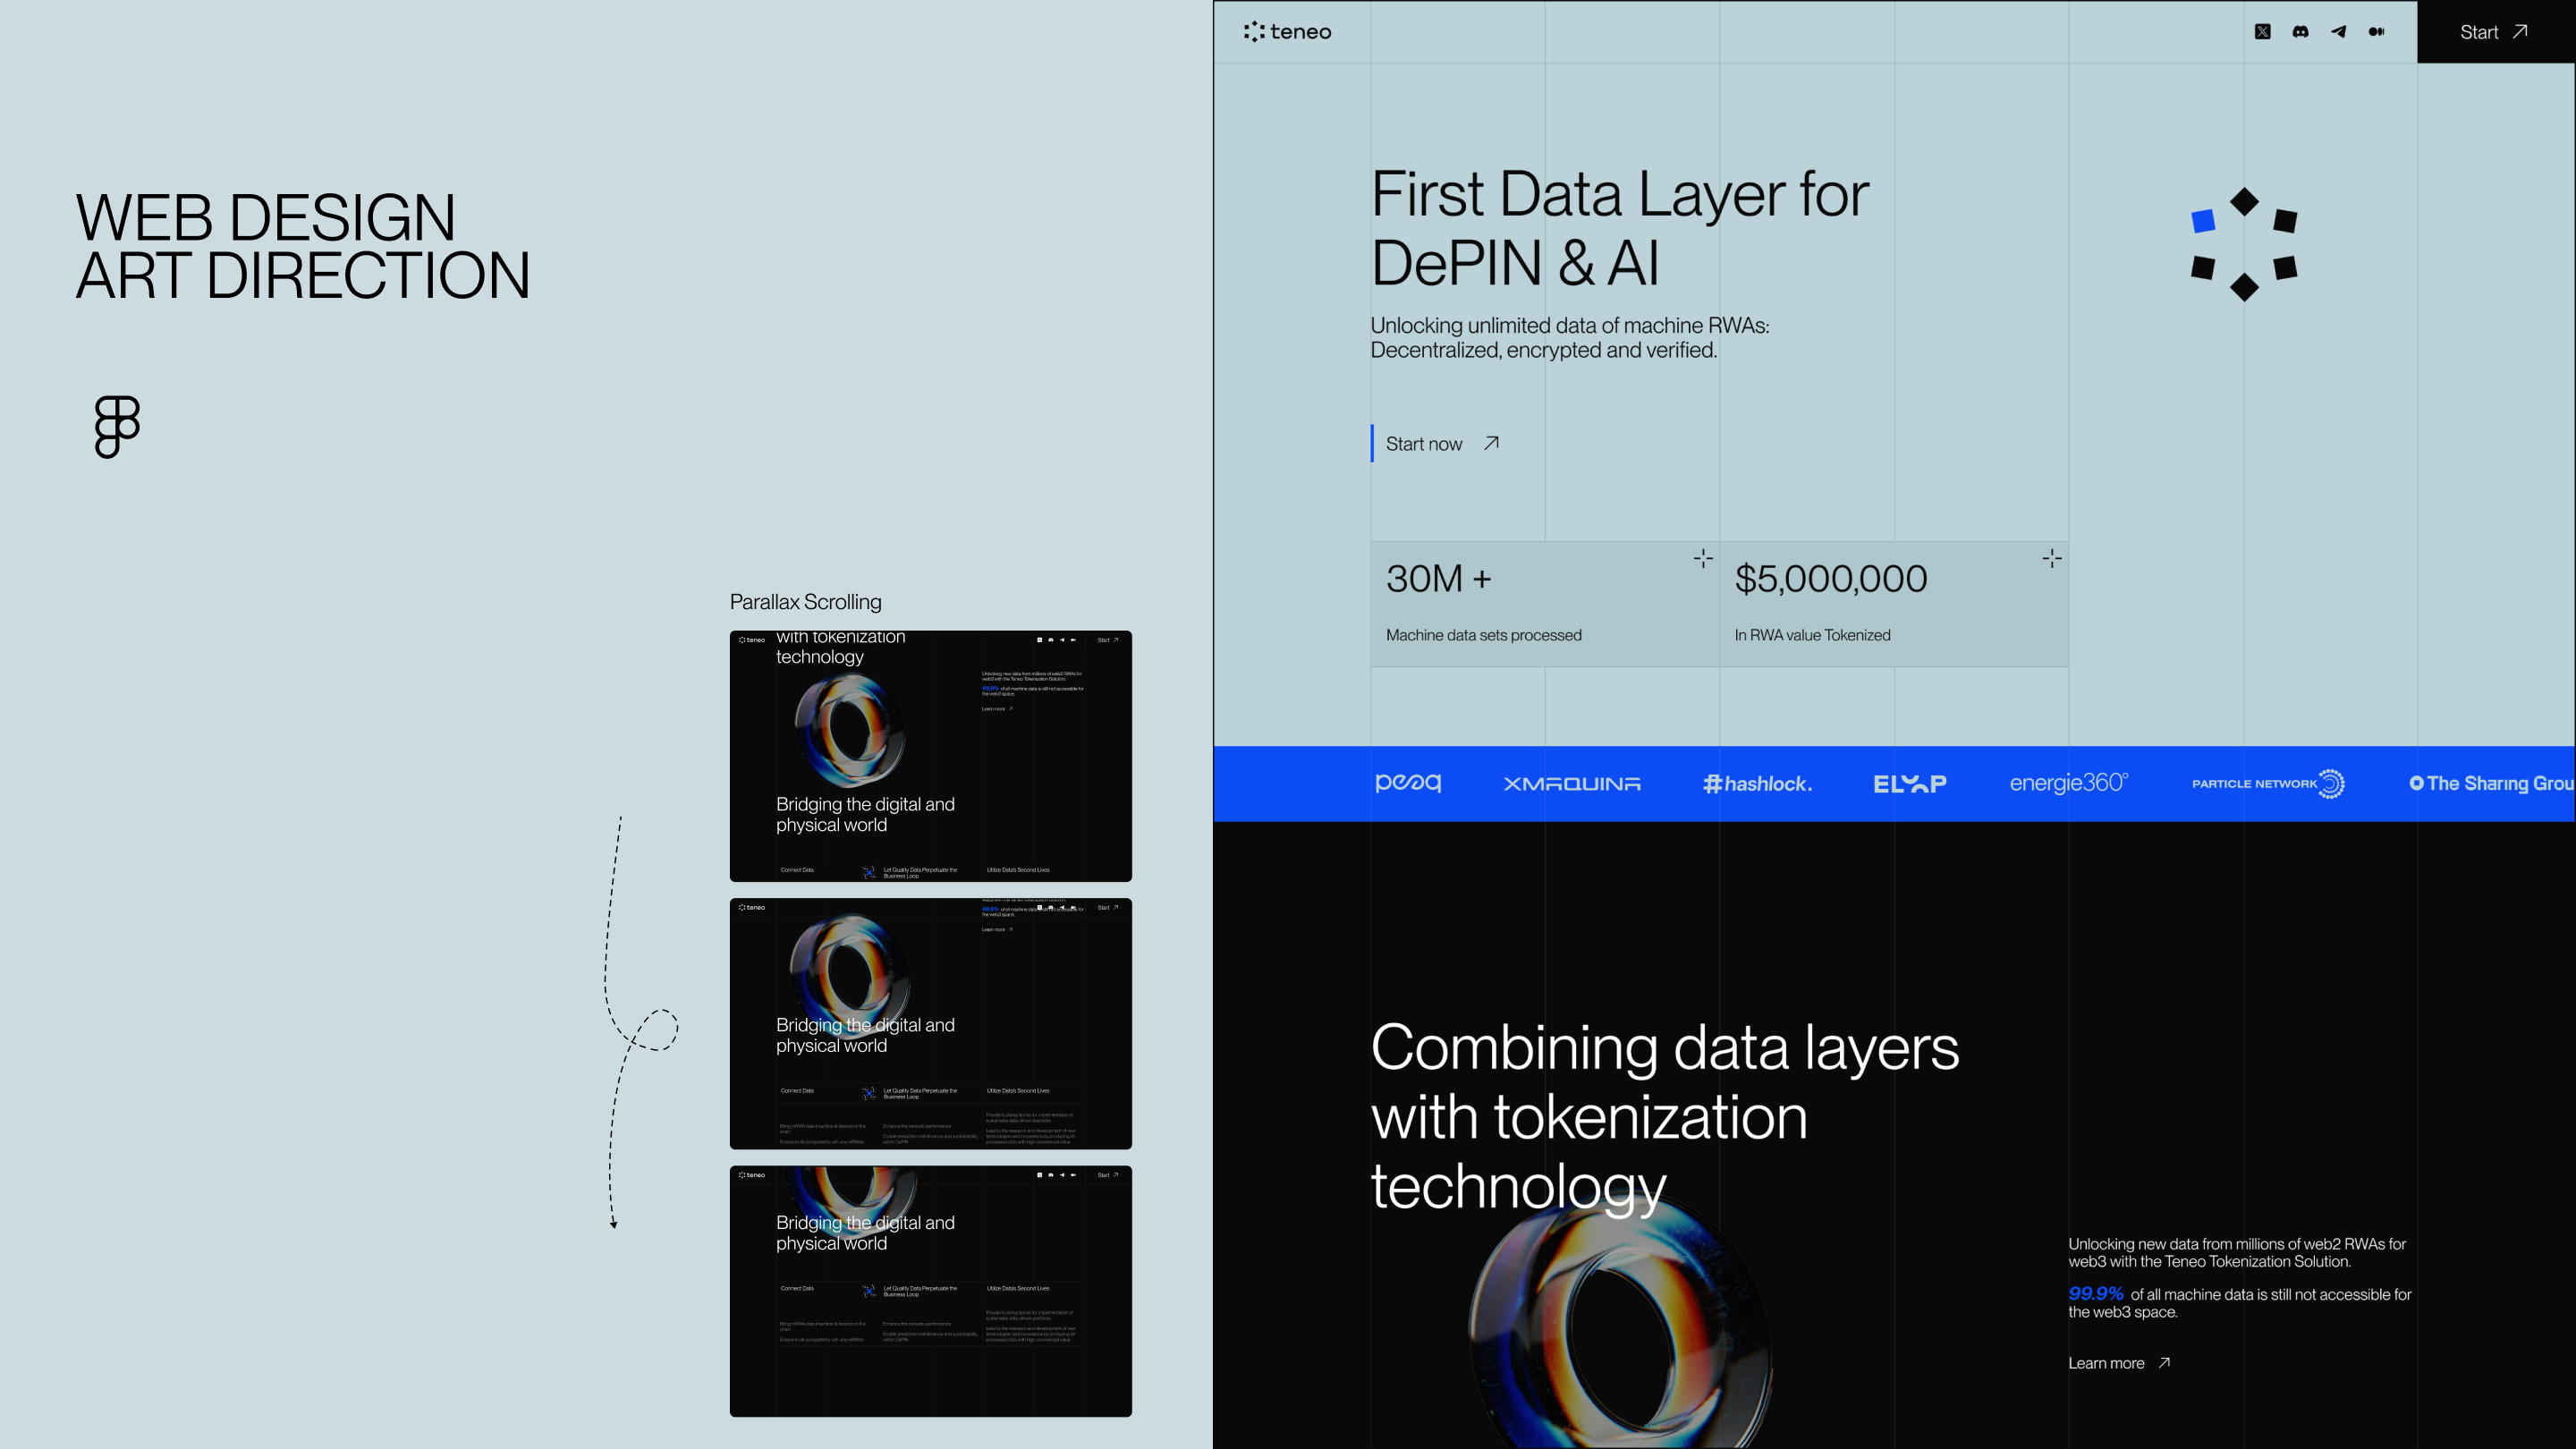Click the energie360 partner logo
The image size is (2576, 1449).
[2068, 783]
